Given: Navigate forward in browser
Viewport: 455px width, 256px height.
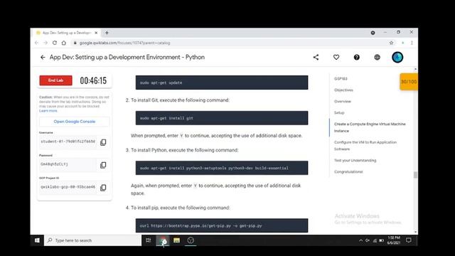Looking at the screenshot, I should tap(45, 43).
